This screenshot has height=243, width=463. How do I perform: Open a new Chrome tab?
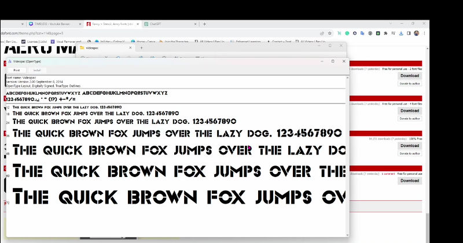[x=204, y=24]
